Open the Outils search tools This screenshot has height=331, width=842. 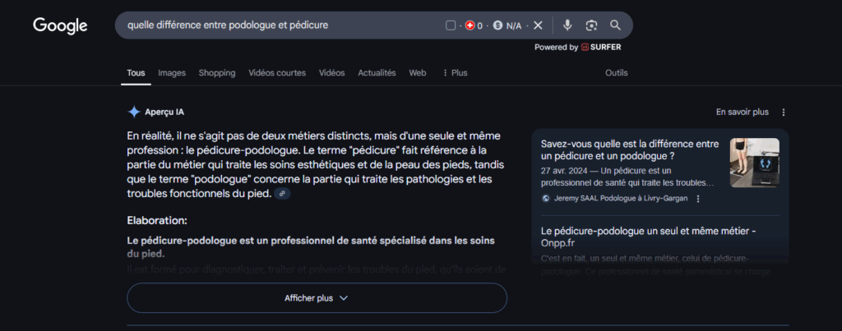[x=617, y=73]
